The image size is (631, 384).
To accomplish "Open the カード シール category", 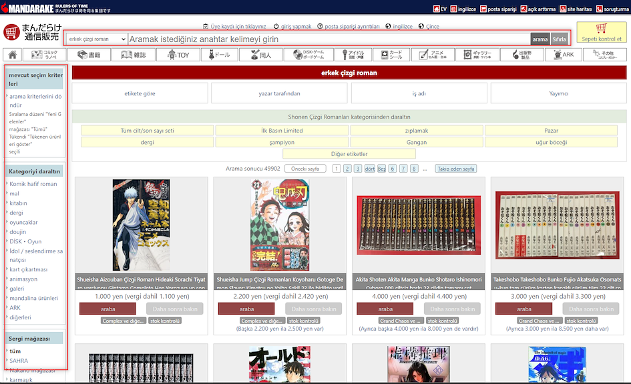I will click(x=391, y=55).
